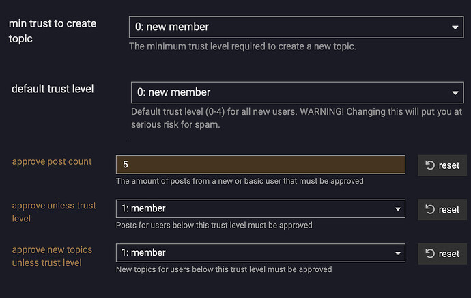Click the approve unless trust level select box
This screenshot has width=471, height=298.
point(261,208)
